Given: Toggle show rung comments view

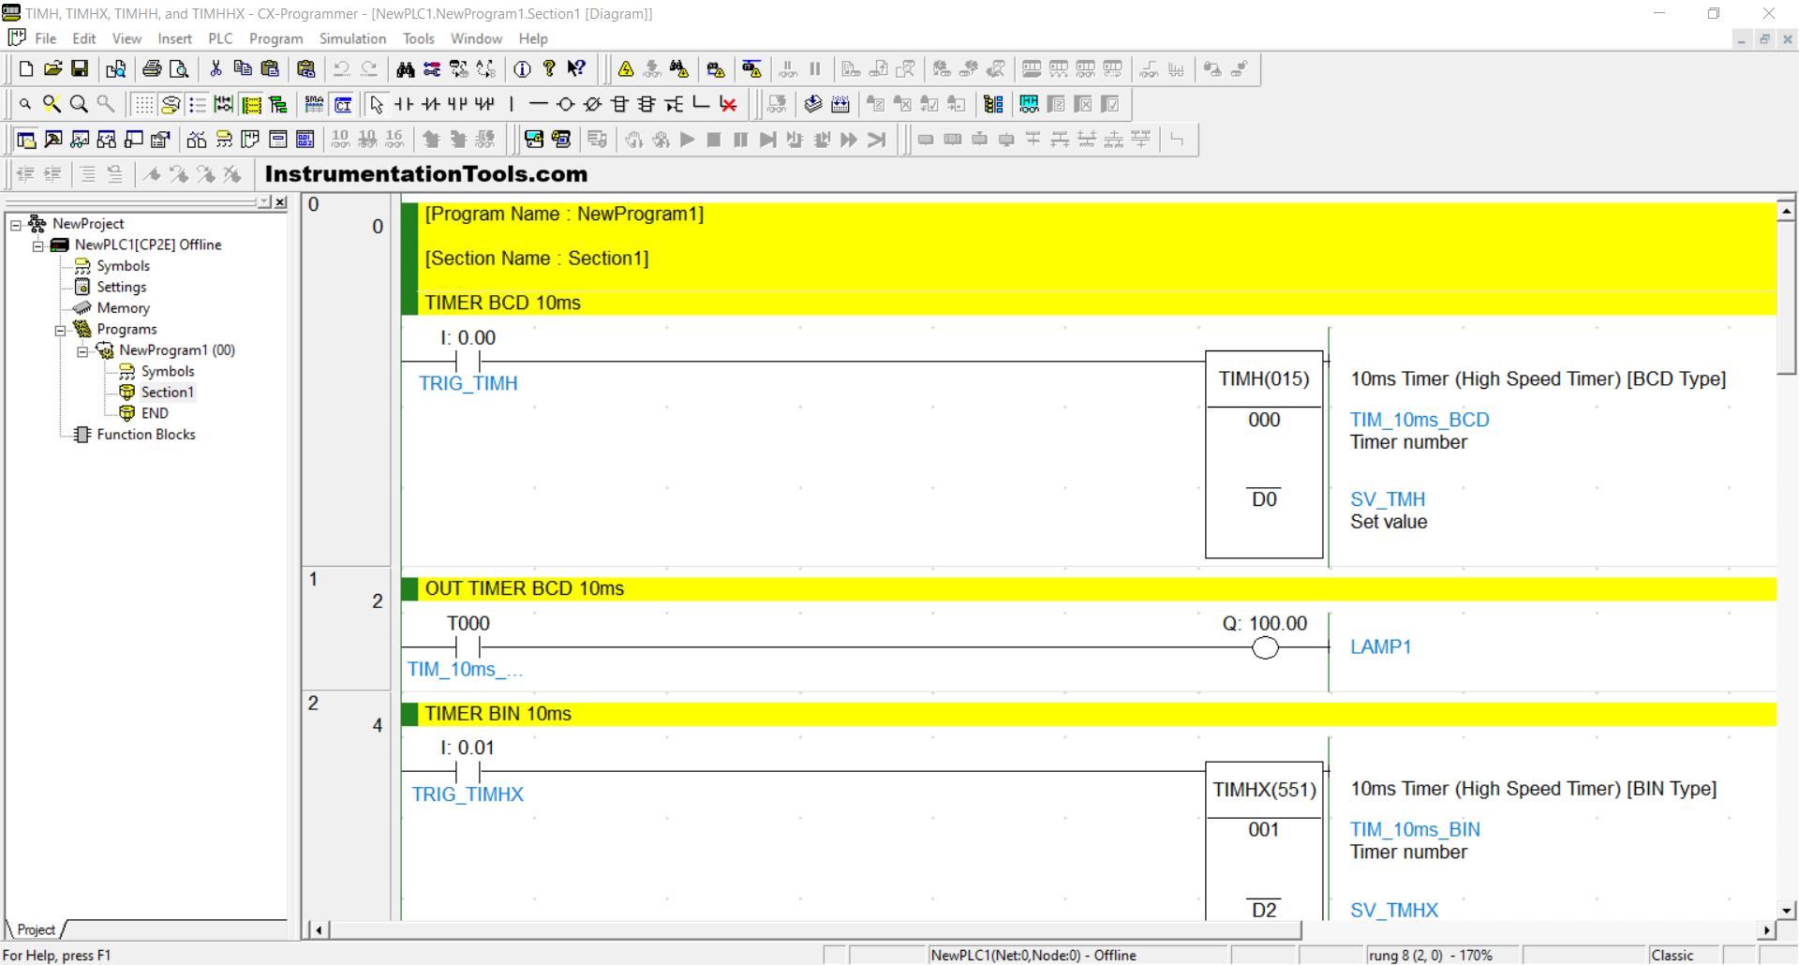Looking at the screenshot, I should (x=171, y=104).
